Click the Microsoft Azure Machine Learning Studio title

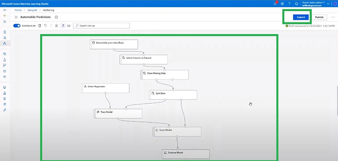(x=25, y=4)
